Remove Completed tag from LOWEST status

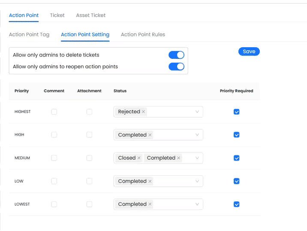tap(150, 204)
